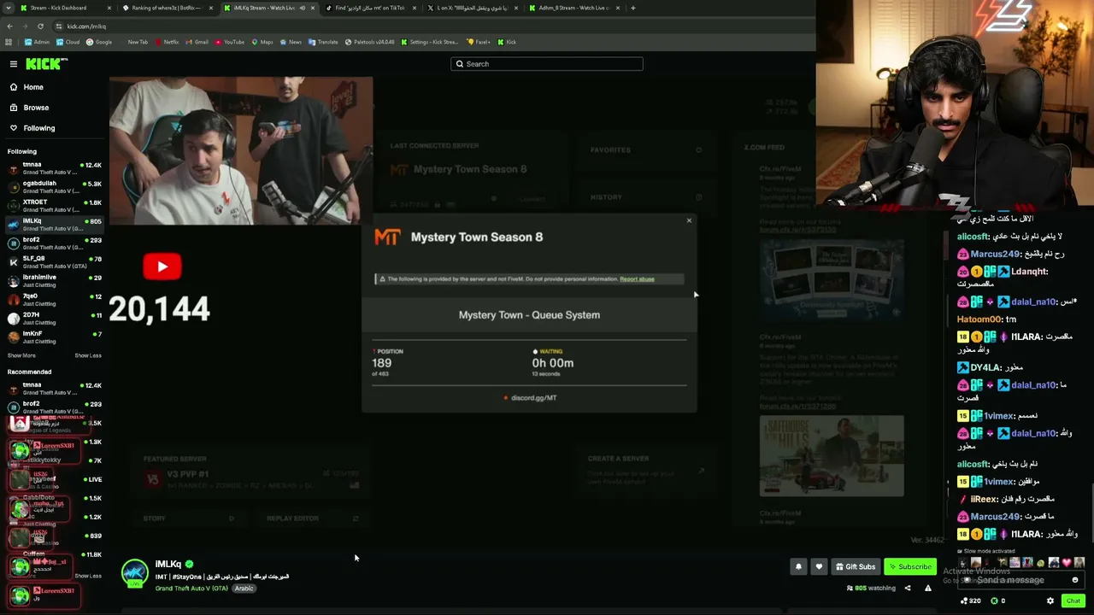Click the YouTube logo overlay
Screen dimensions: 1094x615
tap(162, 266)
